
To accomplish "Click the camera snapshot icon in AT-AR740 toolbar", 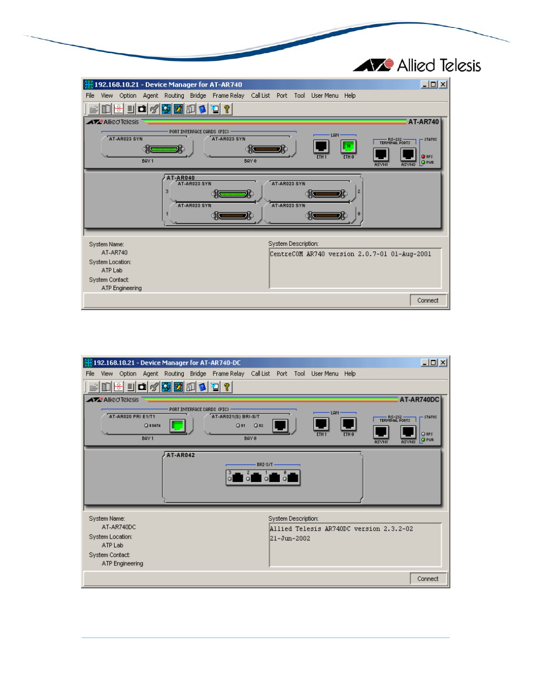I will pos(142,109).
